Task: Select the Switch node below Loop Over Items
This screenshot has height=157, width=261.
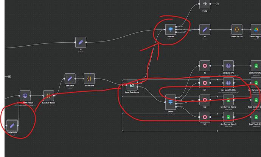Action: coord(171,102)
